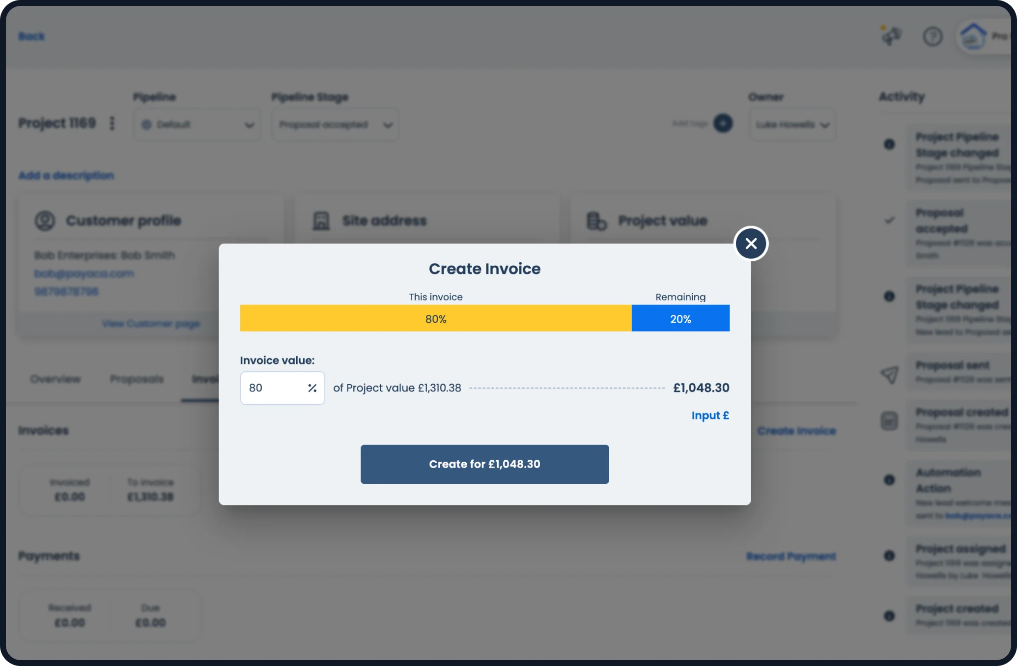Switch to the Overview tab
The height and width of the screenshot is (666, 1017).
(55, 379)
